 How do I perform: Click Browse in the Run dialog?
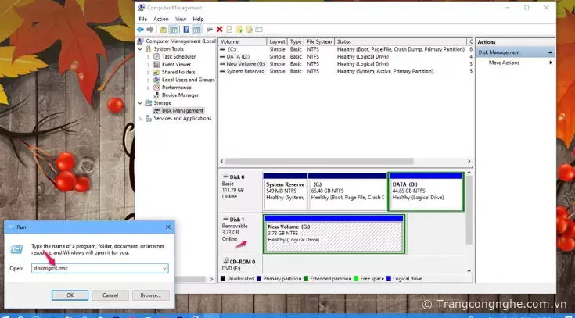point(150,295)
